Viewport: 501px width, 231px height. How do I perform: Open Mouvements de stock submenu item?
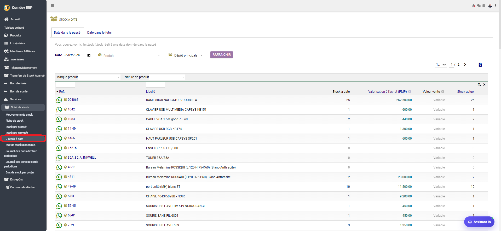click(19, 115)
